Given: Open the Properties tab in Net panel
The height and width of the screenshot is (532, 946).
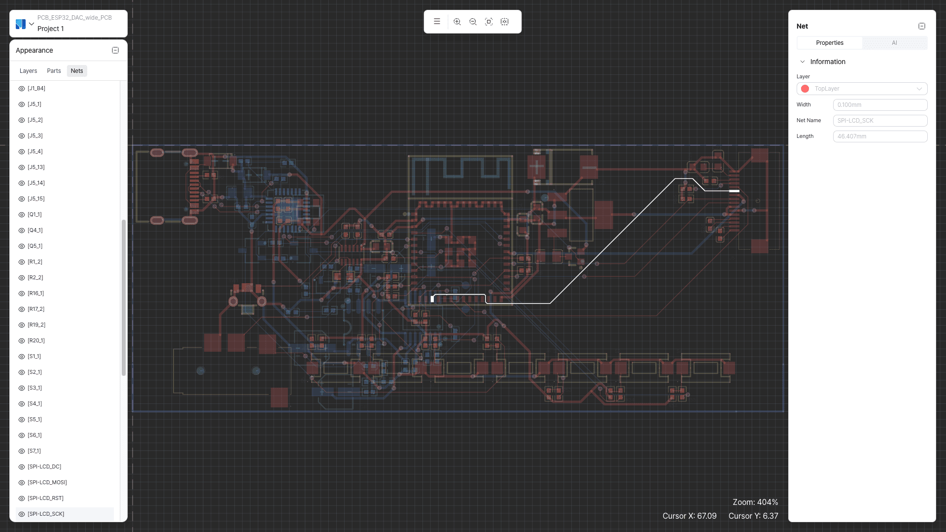Looking at the screenshot, I should (x=830, y=43).
